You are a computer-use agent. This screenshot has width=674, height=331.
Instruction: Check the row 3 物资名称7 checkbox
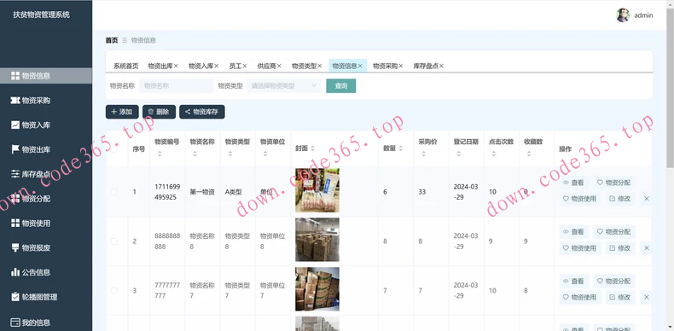tap(113, 291)
